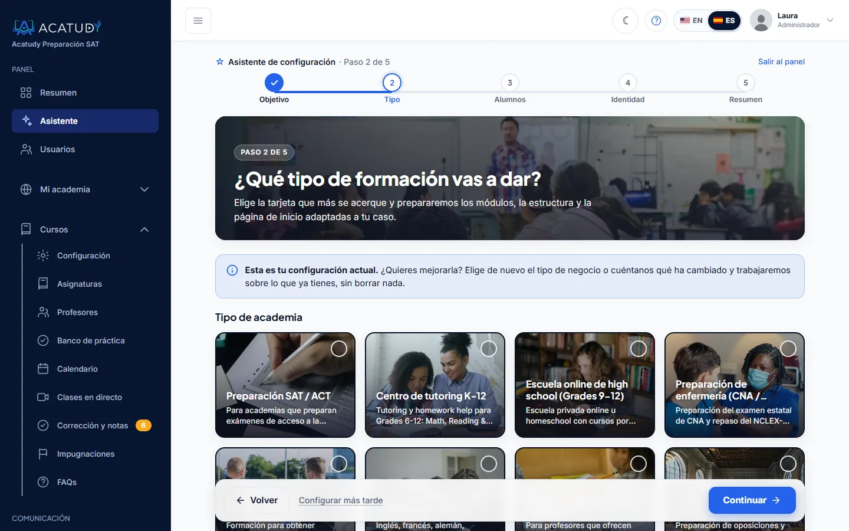Go to wizard step 3 Alumnos
Image resolution: width=849 pixels, height=531 pixels.
pyautogui.click(x=510, y=88)
